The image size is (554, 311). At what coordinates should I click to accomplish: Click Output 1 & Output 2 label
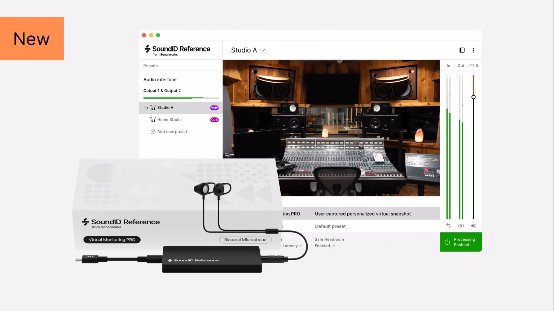pos(162,91)
